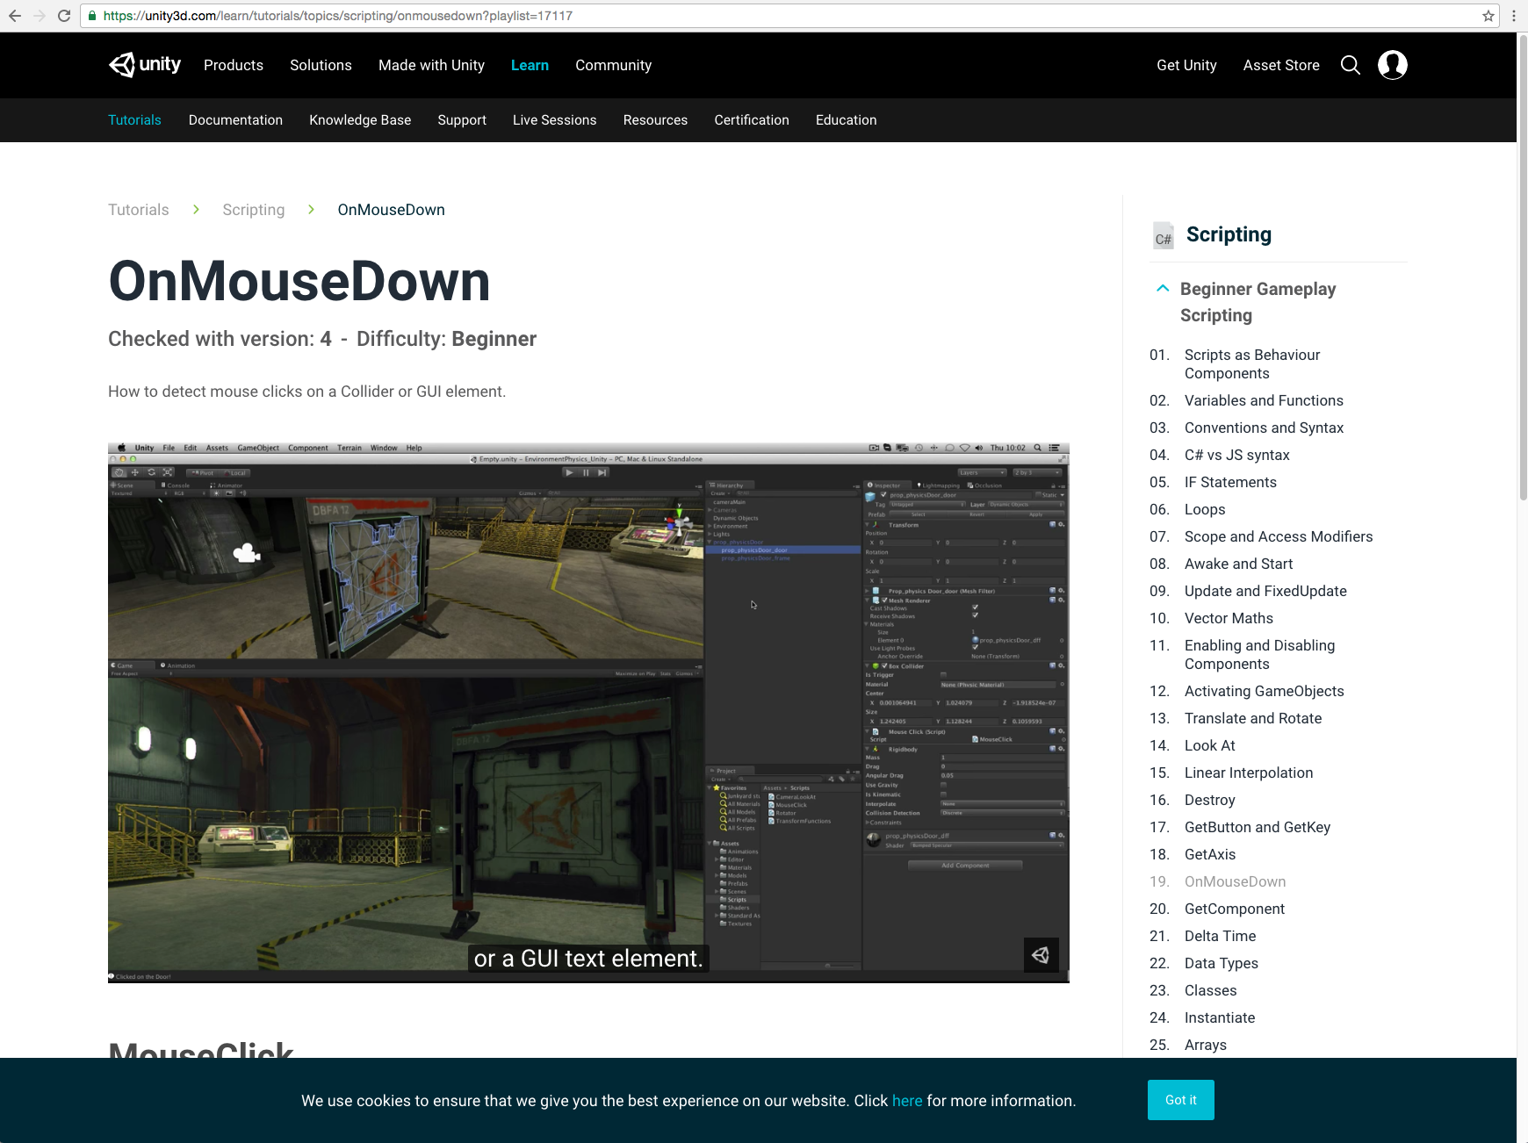This screenshot has width=1528, height=1143.
Task: Click the Scripting breadcrumb
Action: [254, 210]
